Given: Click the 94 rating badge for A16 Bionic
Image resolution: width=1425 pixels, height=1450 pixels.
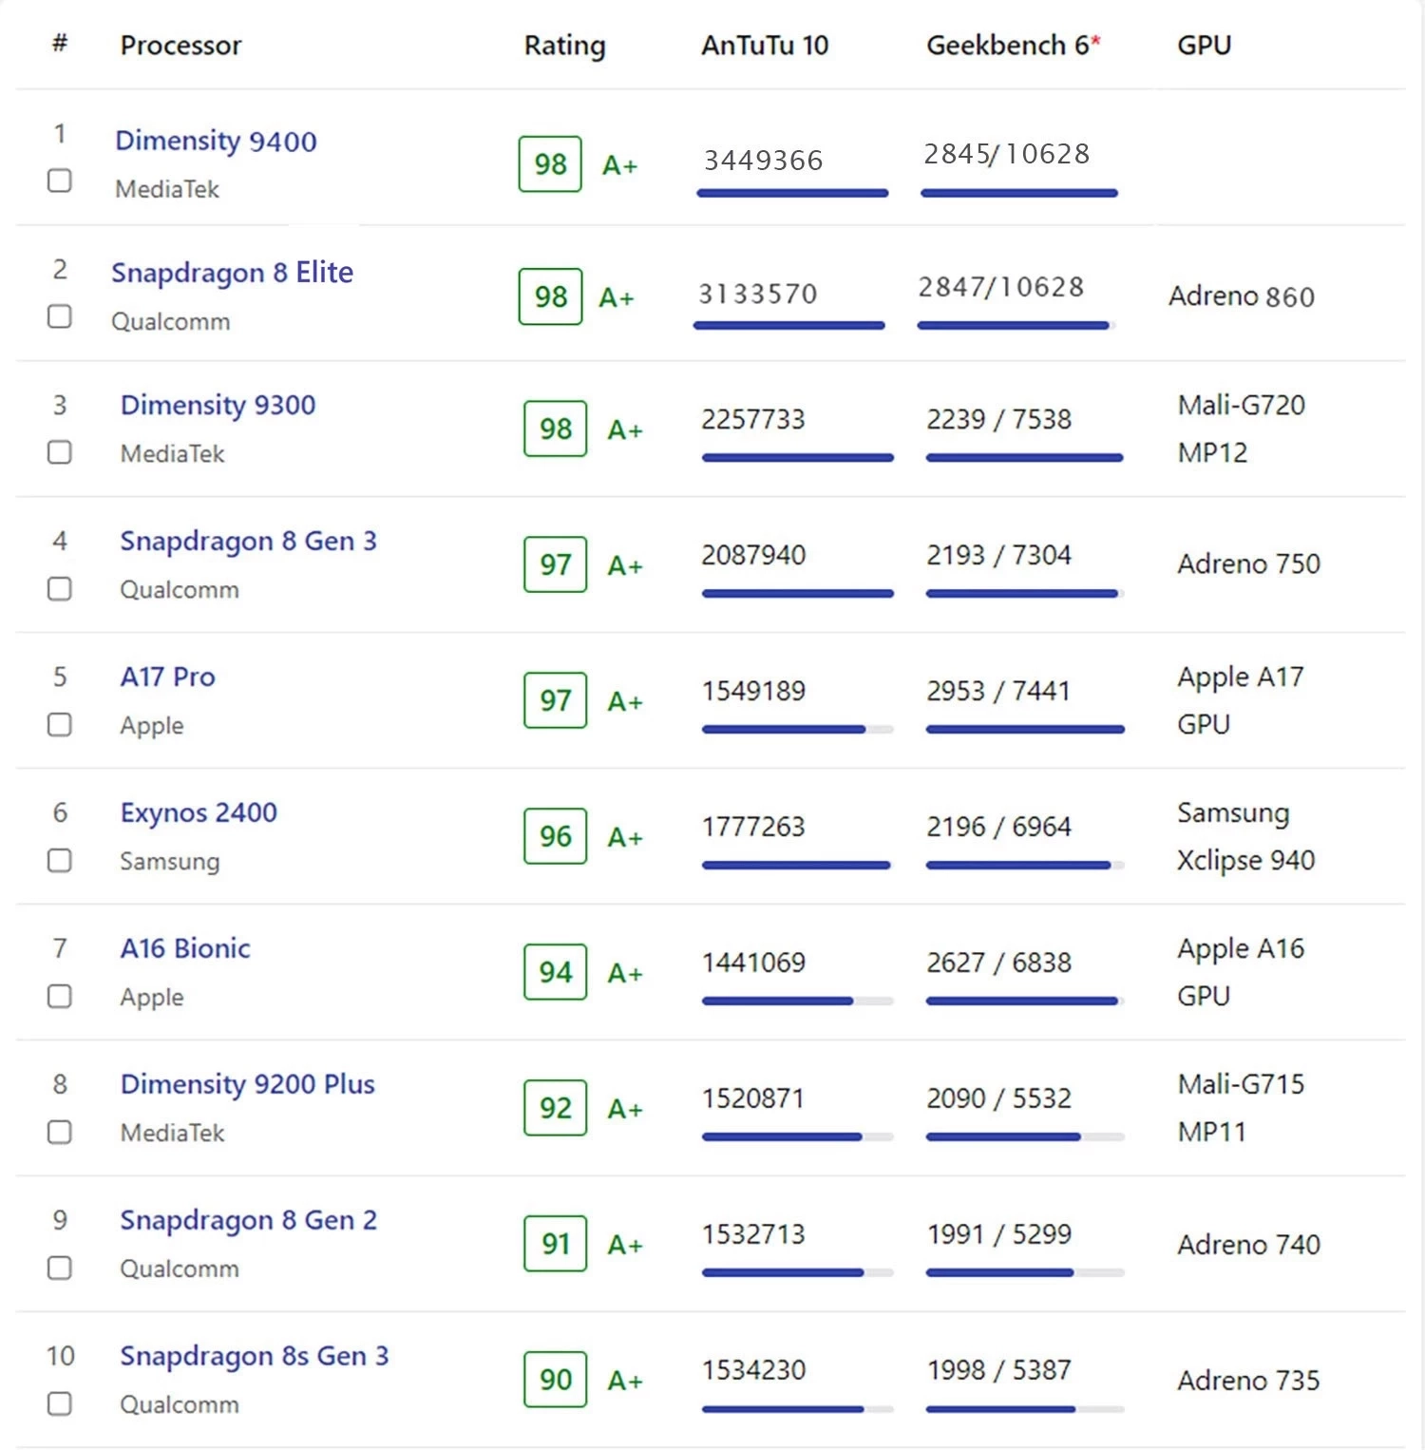Looking at the screenshot, I should click(556, 972).
